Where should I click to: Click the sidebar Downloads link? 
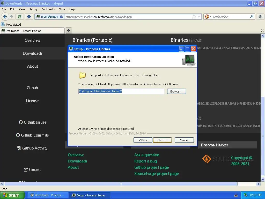click(32, 53)
